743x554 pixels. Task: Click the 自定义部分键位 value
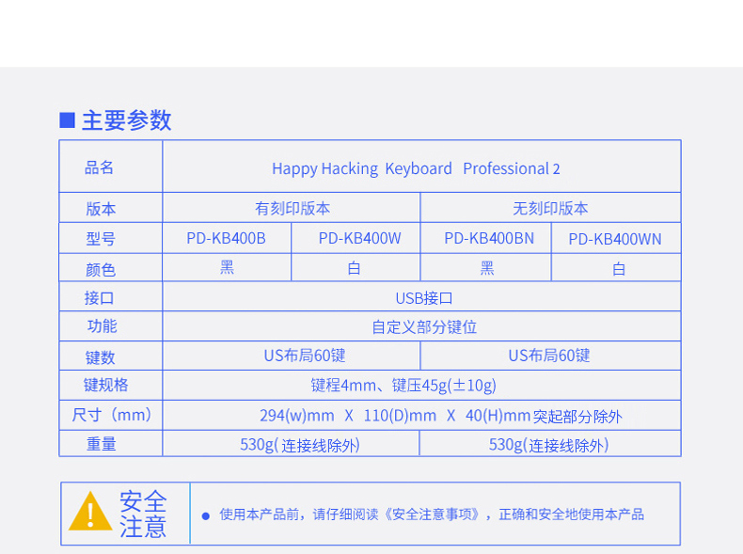click(424, 327)
